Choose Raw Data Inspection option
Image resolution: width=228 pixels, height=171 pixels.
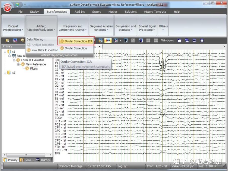click(x=43, y=50)
